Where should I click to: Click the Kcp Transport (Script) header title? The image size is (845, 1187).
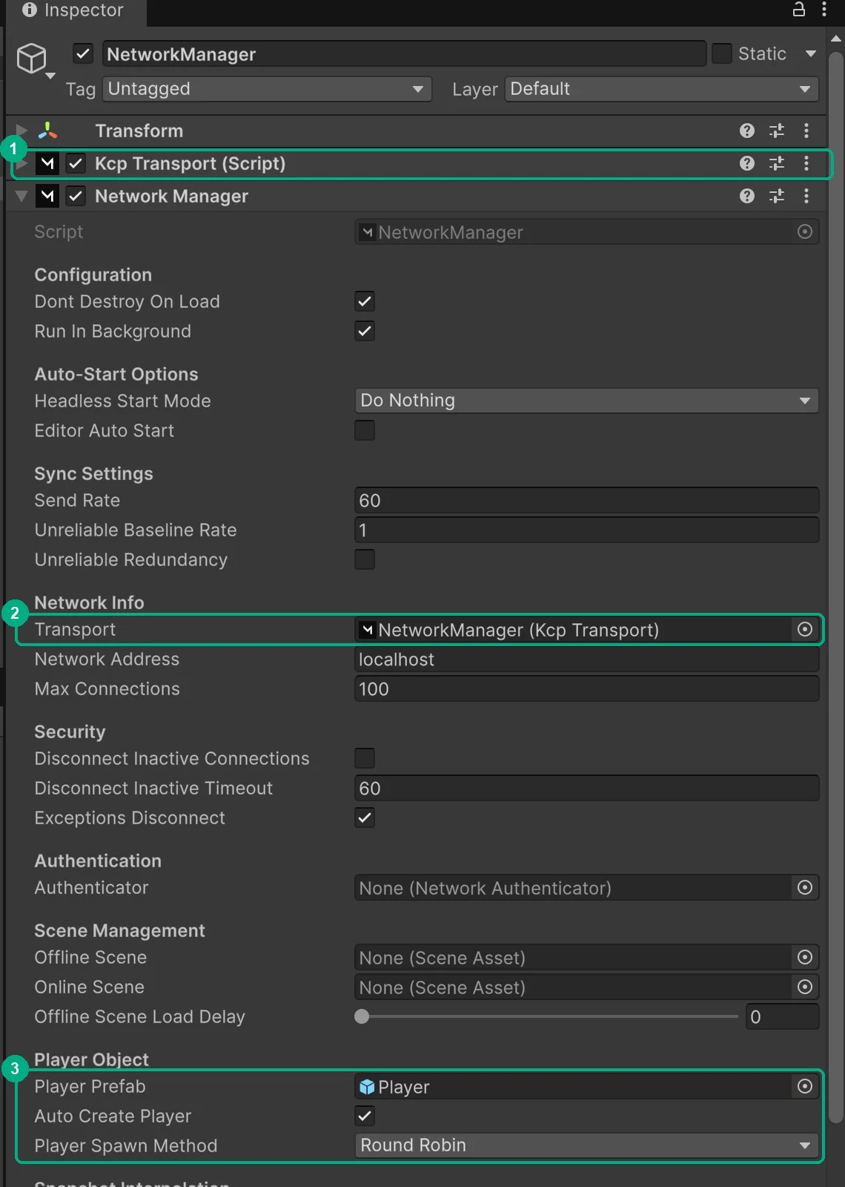pyautogui.click(x=190, y=163)
